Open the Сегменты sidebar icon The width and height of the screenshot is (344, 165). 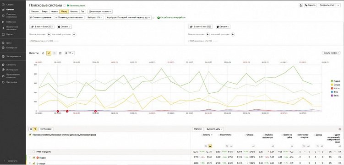tap(3, 65)
